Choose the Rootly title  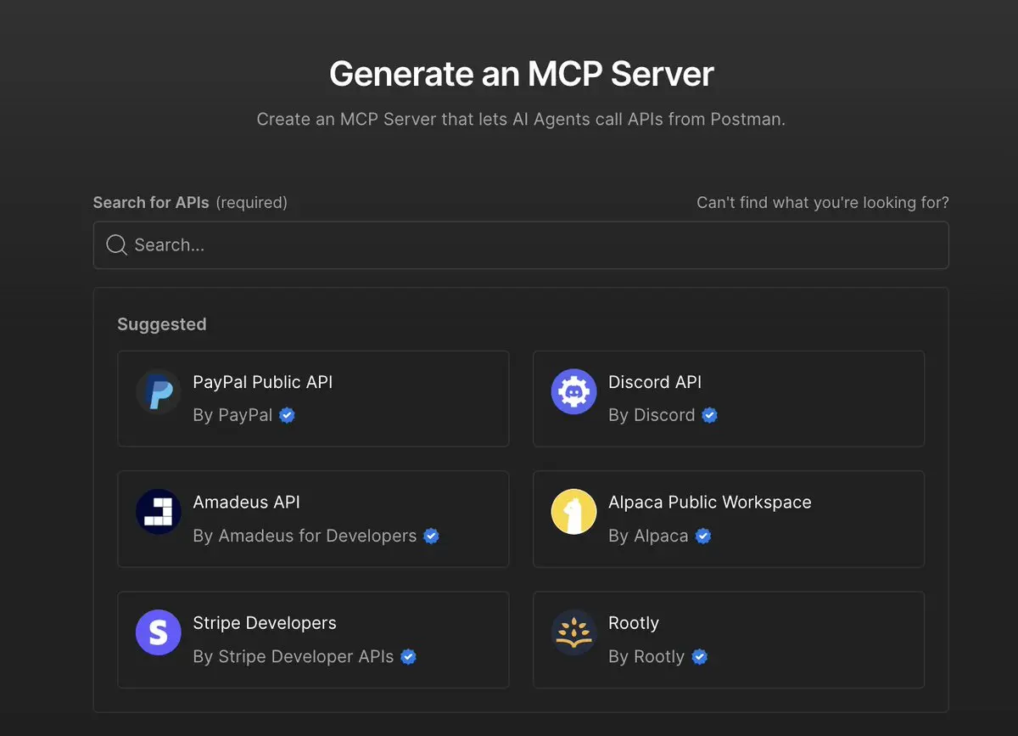634,623
